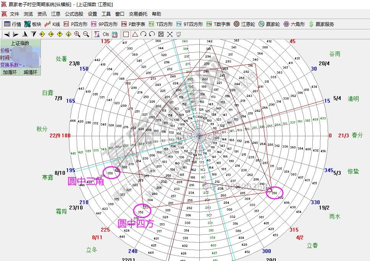Open the 设置 settings menu
Screen dimensions: 370x261
(x=92, y=14)
